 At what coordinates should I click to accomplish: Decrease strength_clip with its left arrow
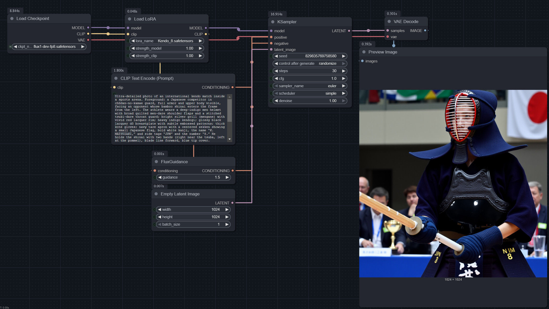point(133,56)
